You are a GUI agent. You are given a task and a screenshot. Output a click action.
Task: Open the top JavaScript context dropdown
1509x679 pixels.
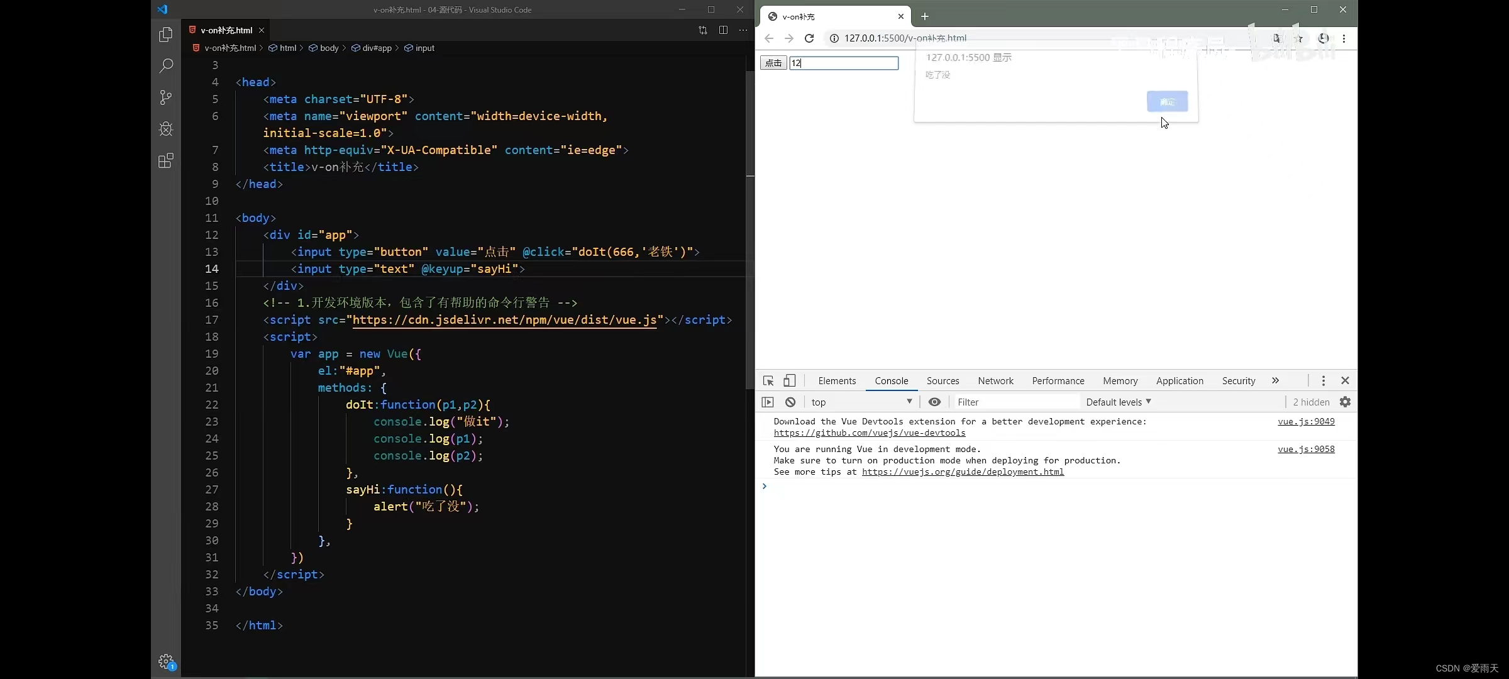(x=860, y=402)
